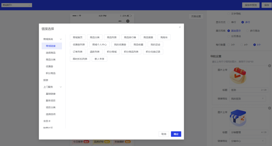The width and height of the screenshot is (272, 146).
Task: Open 优惠券 in the left sidebar
Action: [x=49, y=66]
